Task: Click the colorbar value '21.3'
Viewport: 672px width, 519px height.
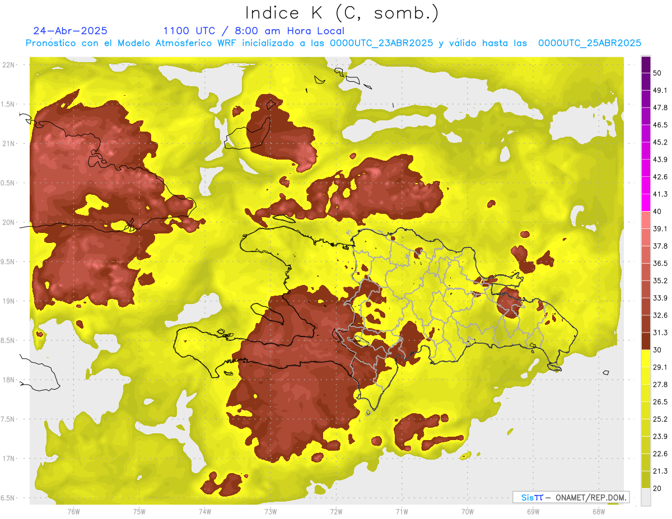Action: click(x=660, y=471)
